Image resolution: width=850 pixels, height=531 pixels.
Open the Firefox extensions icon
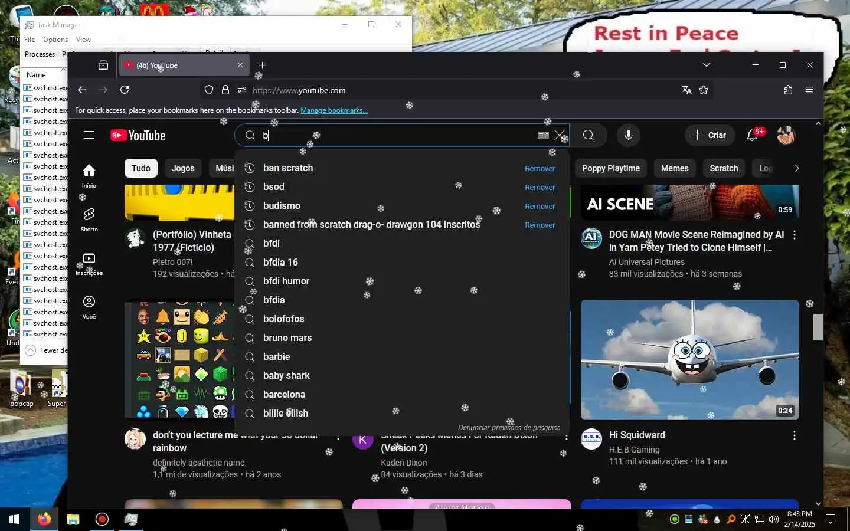point(788,90)
